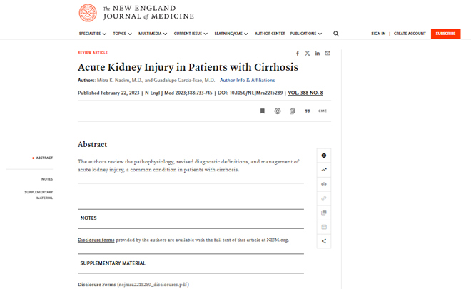Bookmark this article
Screen dimensions: 471x289
click(x=262, y=111)
